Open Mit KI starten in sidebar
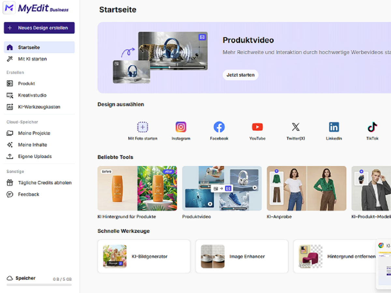391x293 pixels. point(32,59)
